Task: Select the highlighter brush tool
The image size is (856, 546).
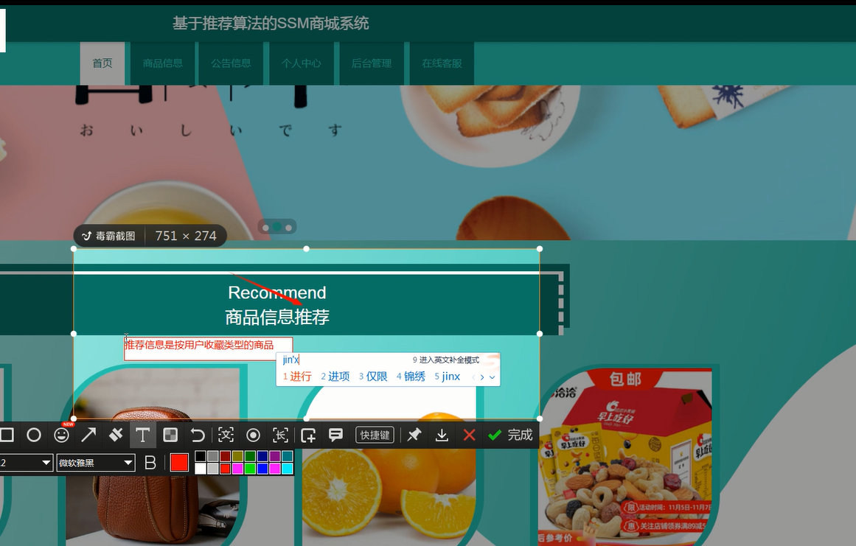Action: 116,435
